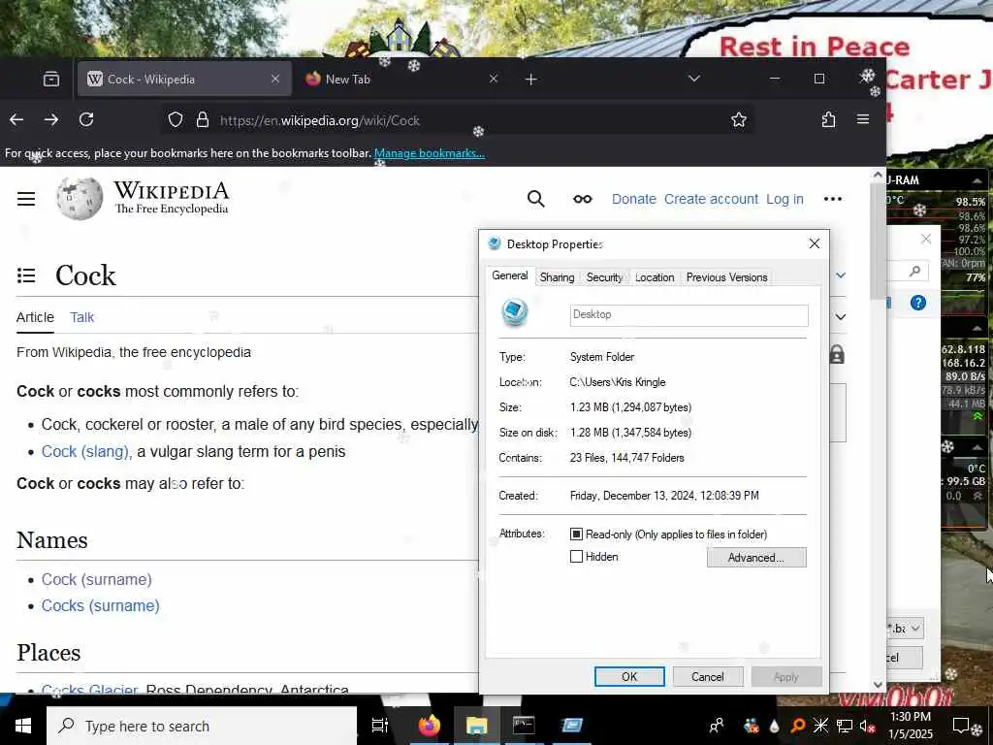The height and width of the screenshot is (745, 993).
Task: Click the muted volume tray icon
Action: [x=866, y=727]
